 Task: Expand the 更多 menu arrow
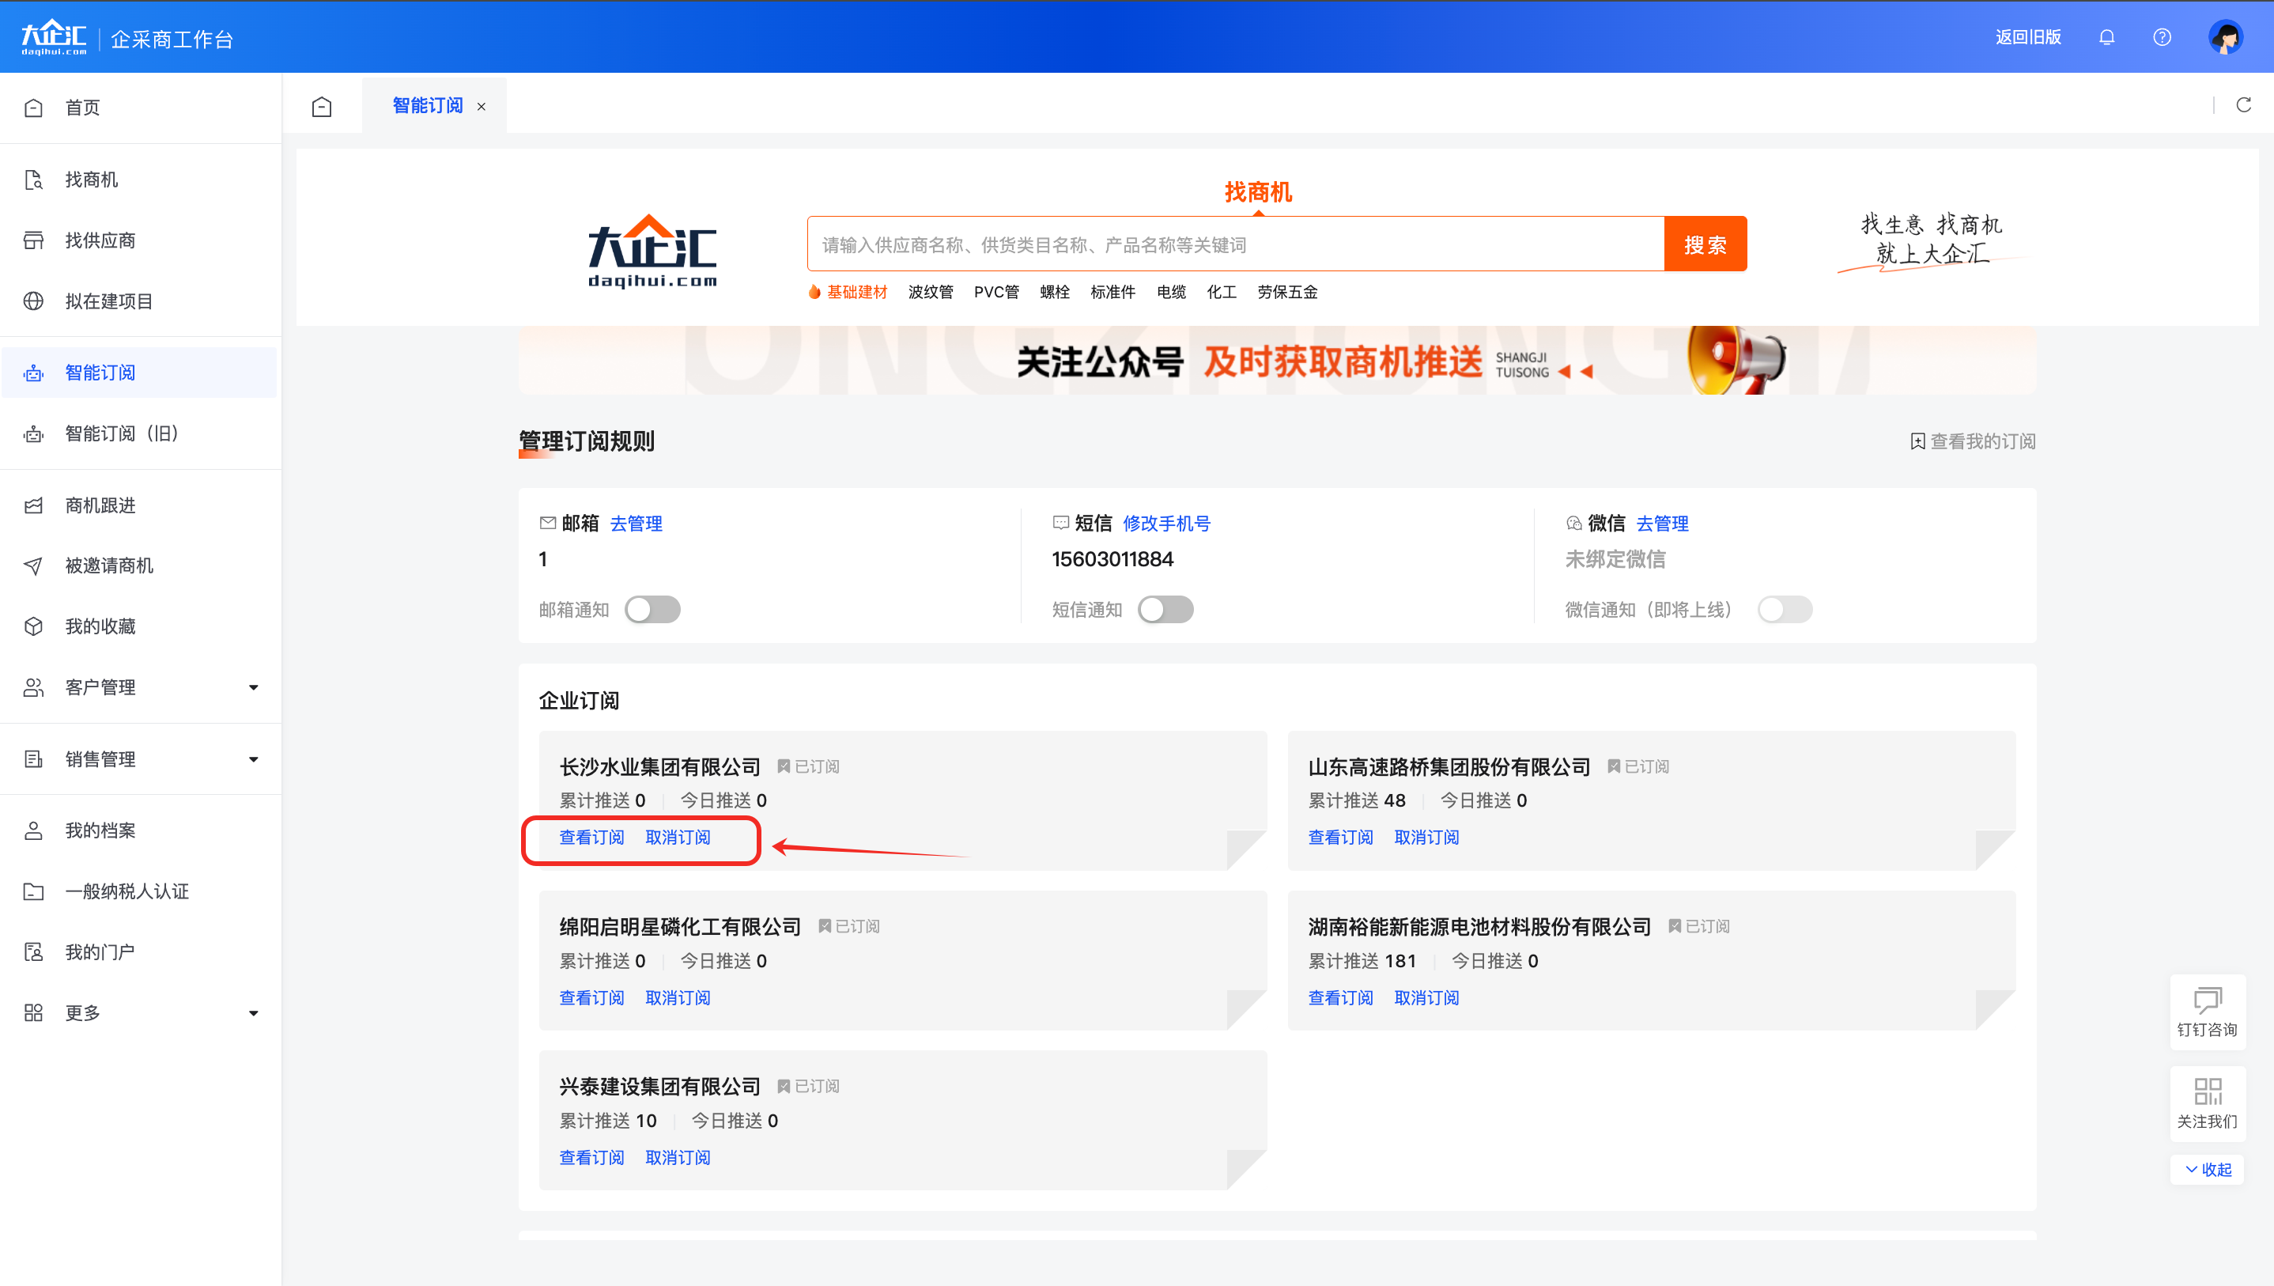[x=253, y=1013]
